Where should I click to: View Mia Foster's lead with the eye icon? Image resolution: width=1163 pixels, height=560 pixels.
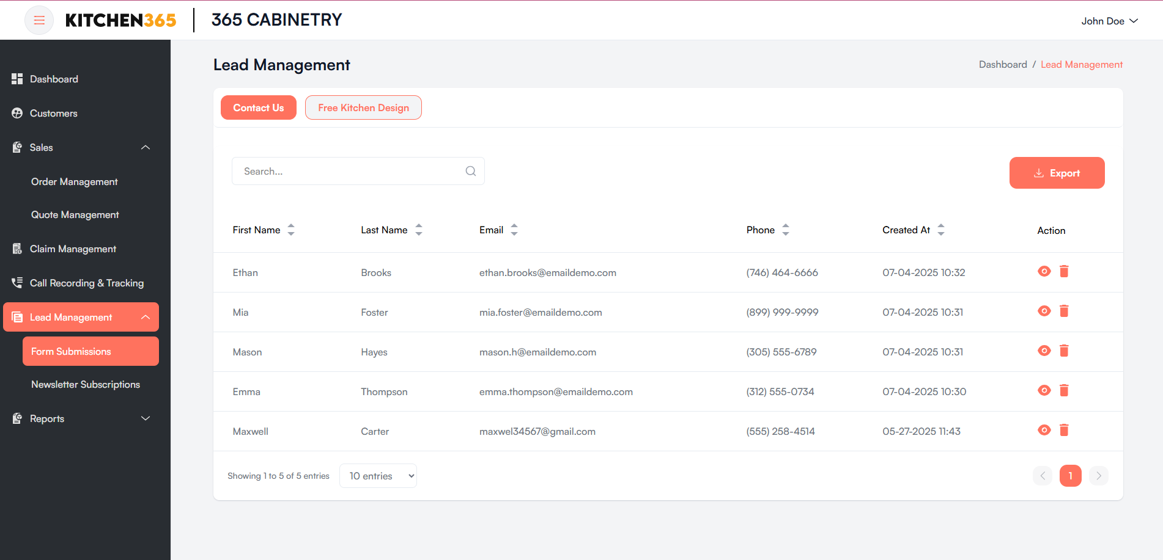[1044, 311]
